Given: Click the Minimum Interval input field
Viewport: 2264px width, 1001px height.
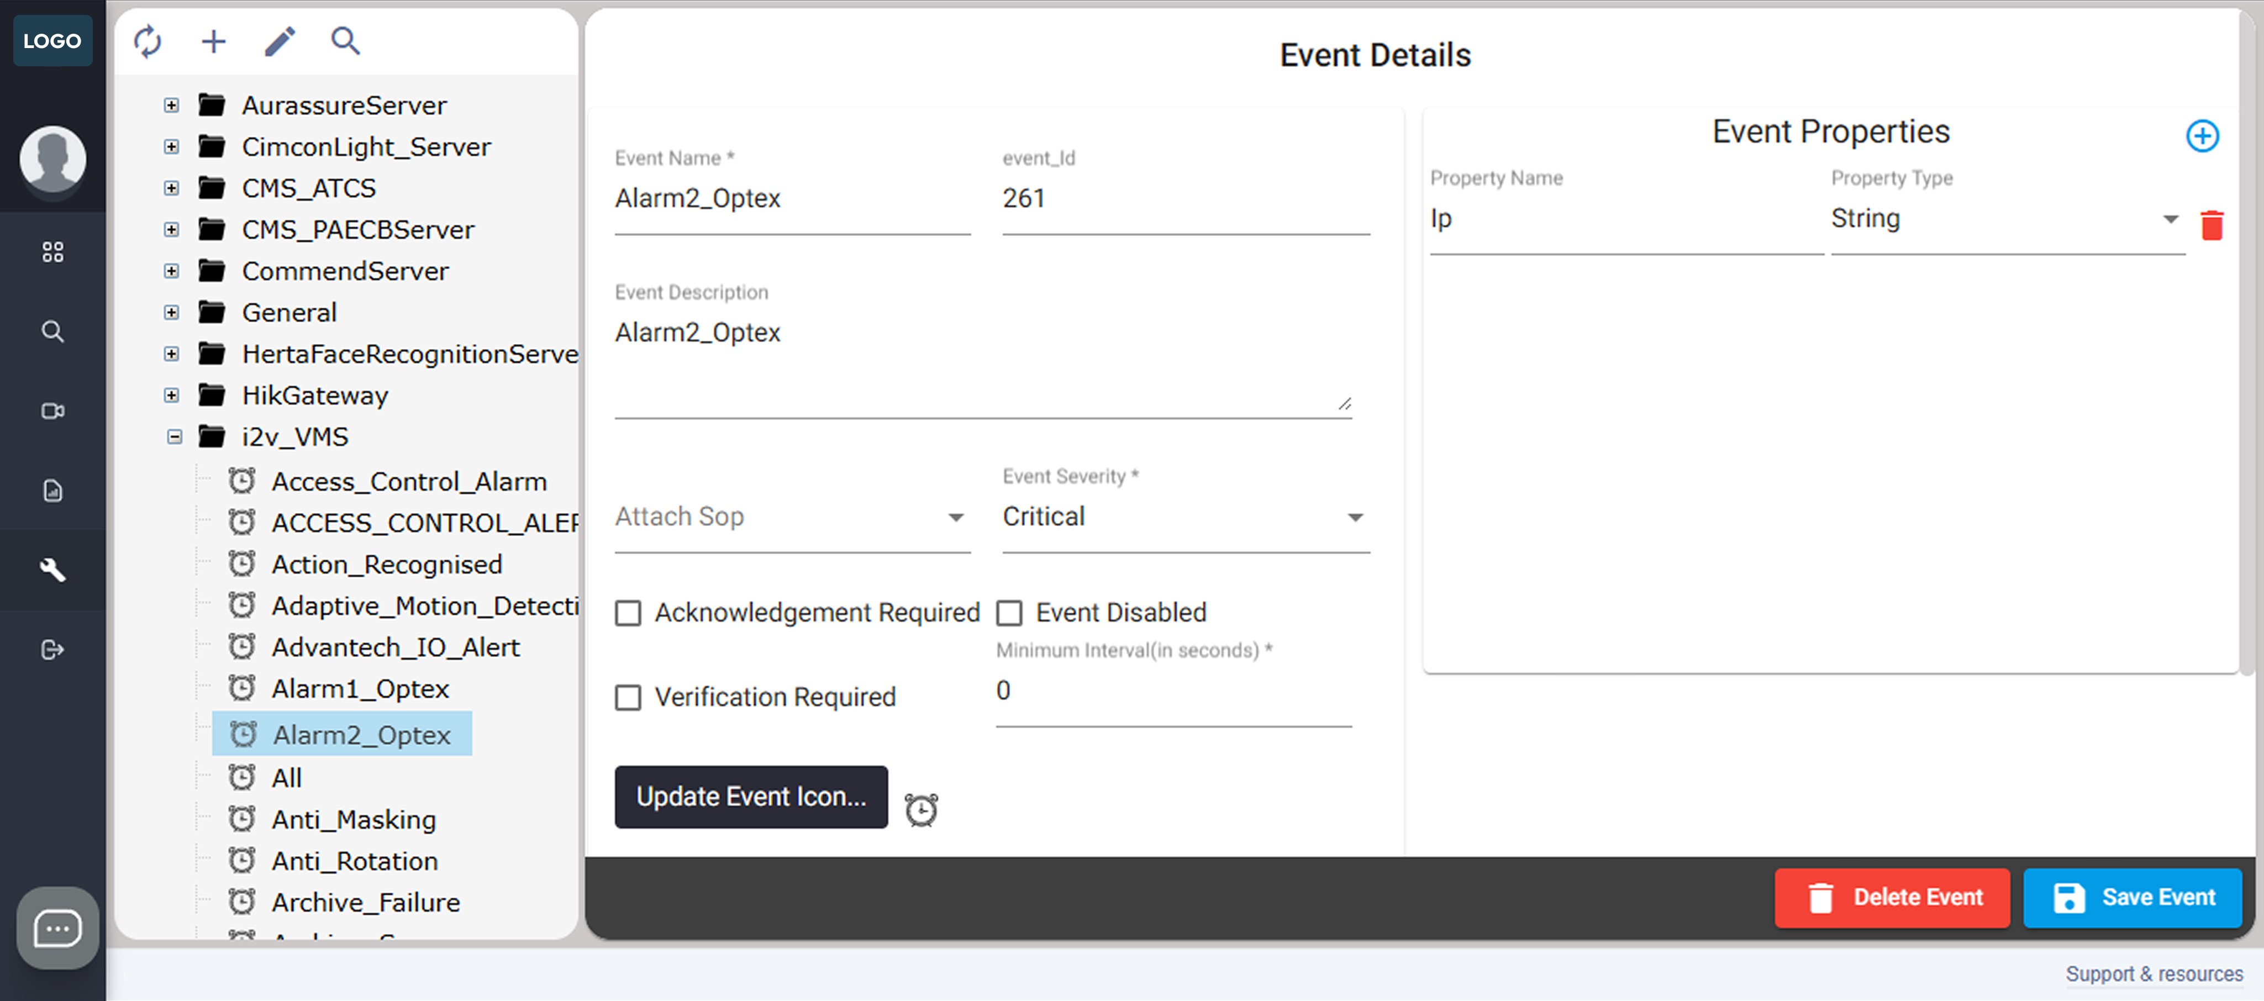Looking at the screenshot, I should tap(1172, 691).
